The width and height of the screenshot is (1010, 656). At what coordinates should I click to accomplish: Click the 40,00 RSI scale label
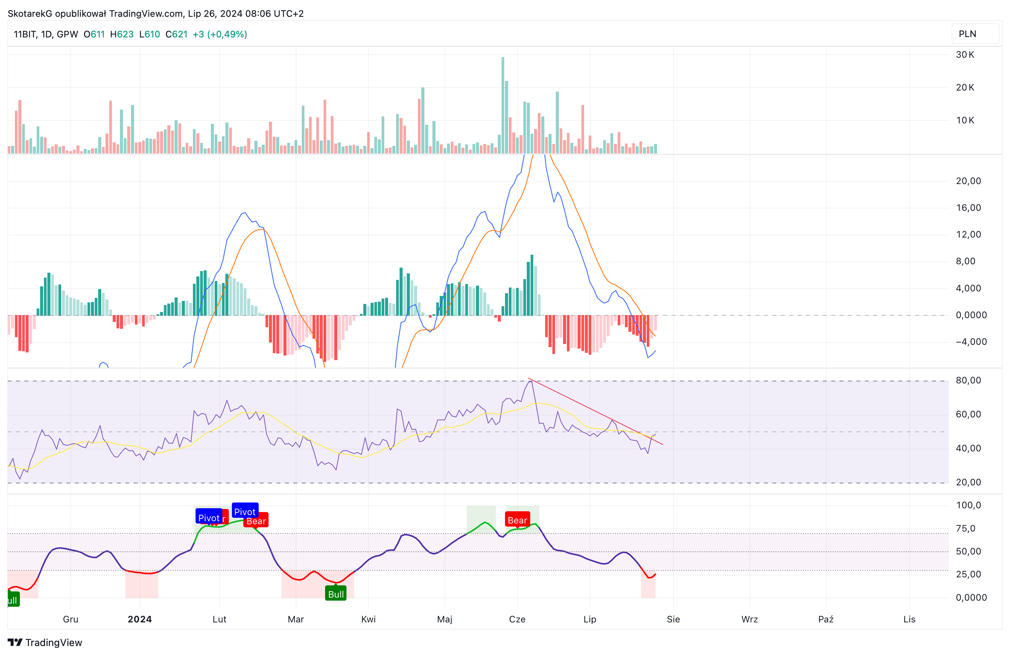(968, 449)
